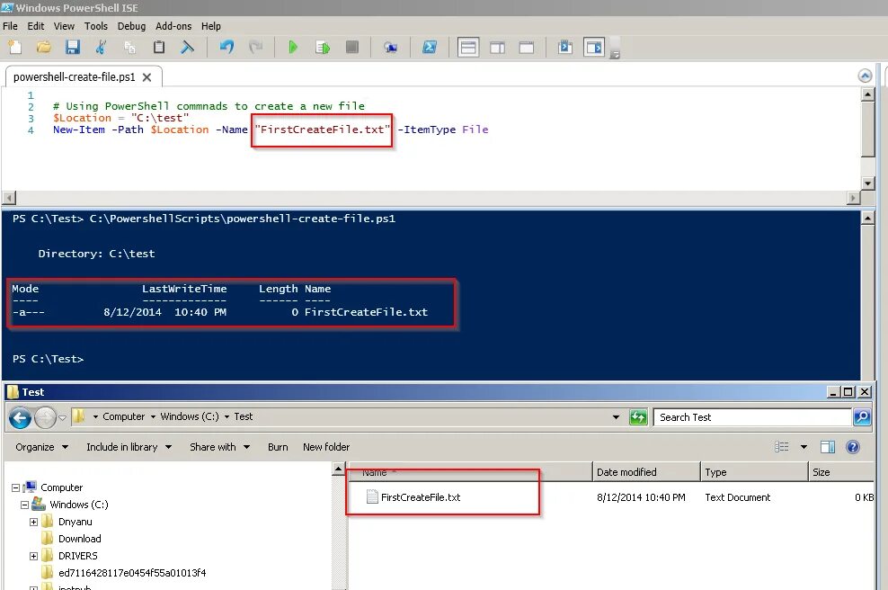Click the Test breadcrumb in the address bar

tap(244, 416)
